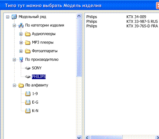The width and height of the screenshot is (159, 139).
Task: Choose the highlighted PHILIPS manufacturer
Action: 39,77
